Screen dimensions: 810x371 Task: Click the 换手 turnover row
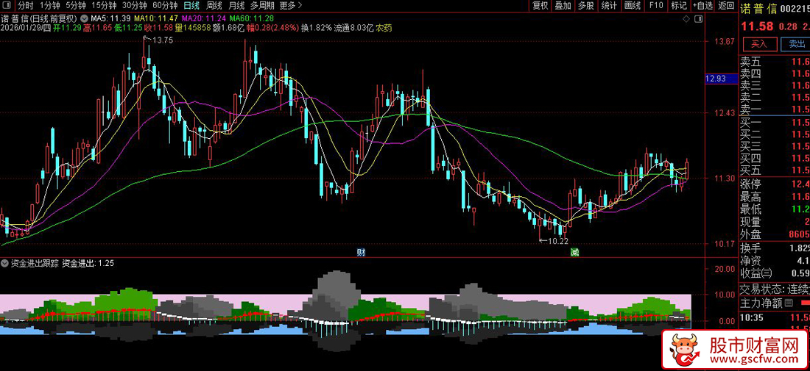[x=775, y=248]
